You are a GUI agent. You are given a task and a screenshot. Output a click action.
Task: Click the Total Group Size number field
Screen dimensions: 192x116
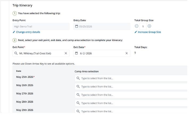[143, 26]
